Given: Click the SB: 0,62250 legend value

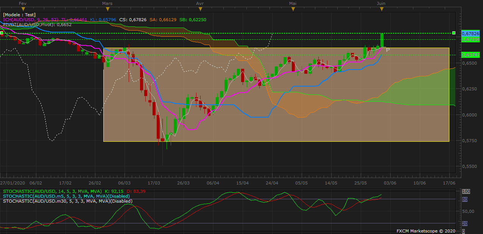Looking at the screenshot, I should point(193,20).
